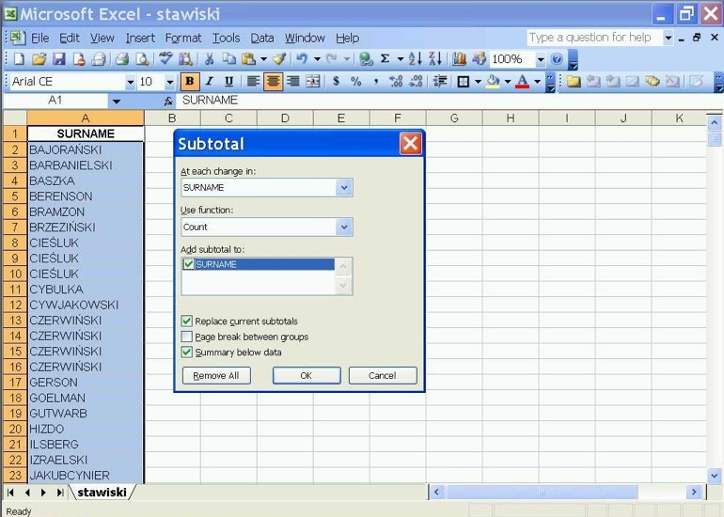Go to first sheet navigation arrow
724x517 pixels.
[x=10, y=493]
